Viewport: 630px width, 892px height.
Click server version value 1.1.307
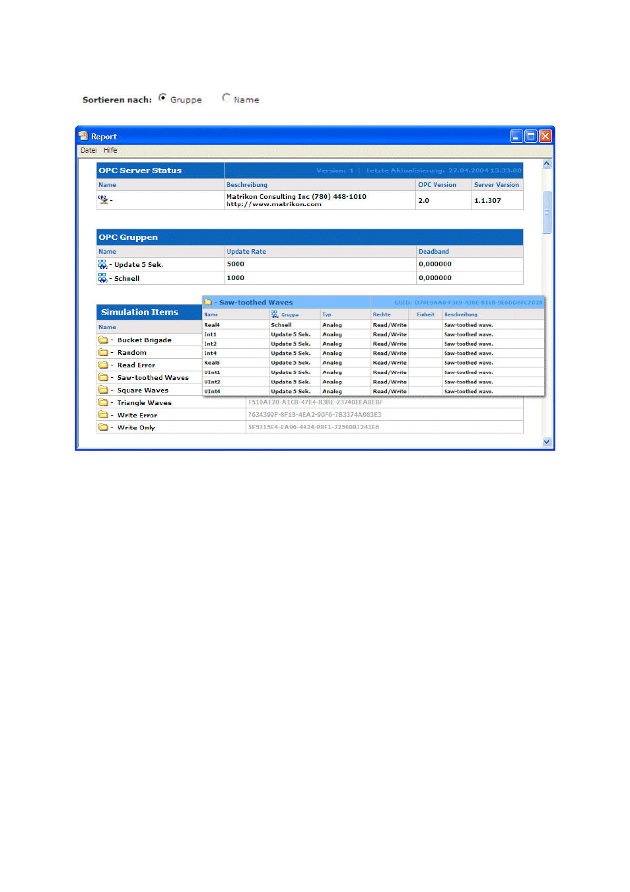pyautogui.click(x=487, y=201)
